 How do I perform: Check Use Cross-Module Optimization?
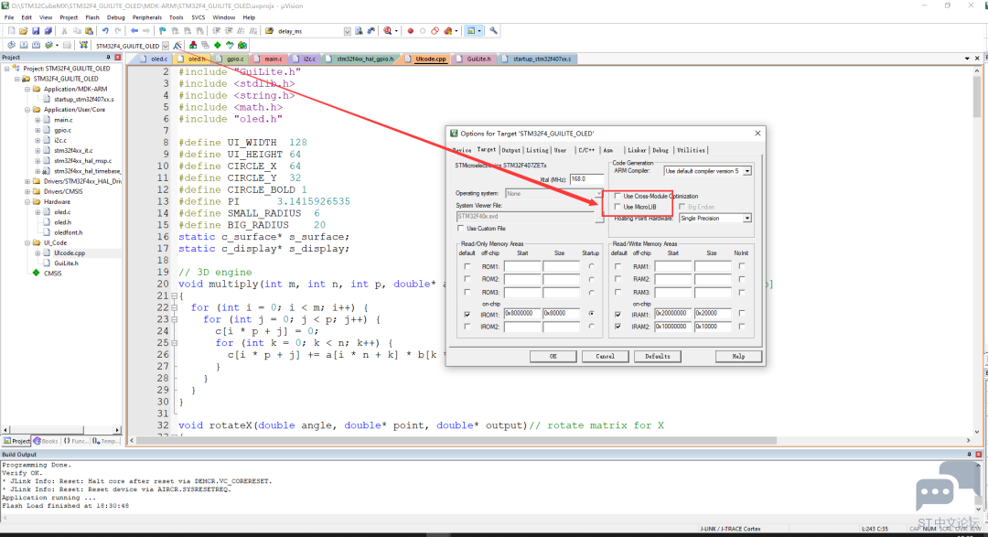click(x=617, y=196)
